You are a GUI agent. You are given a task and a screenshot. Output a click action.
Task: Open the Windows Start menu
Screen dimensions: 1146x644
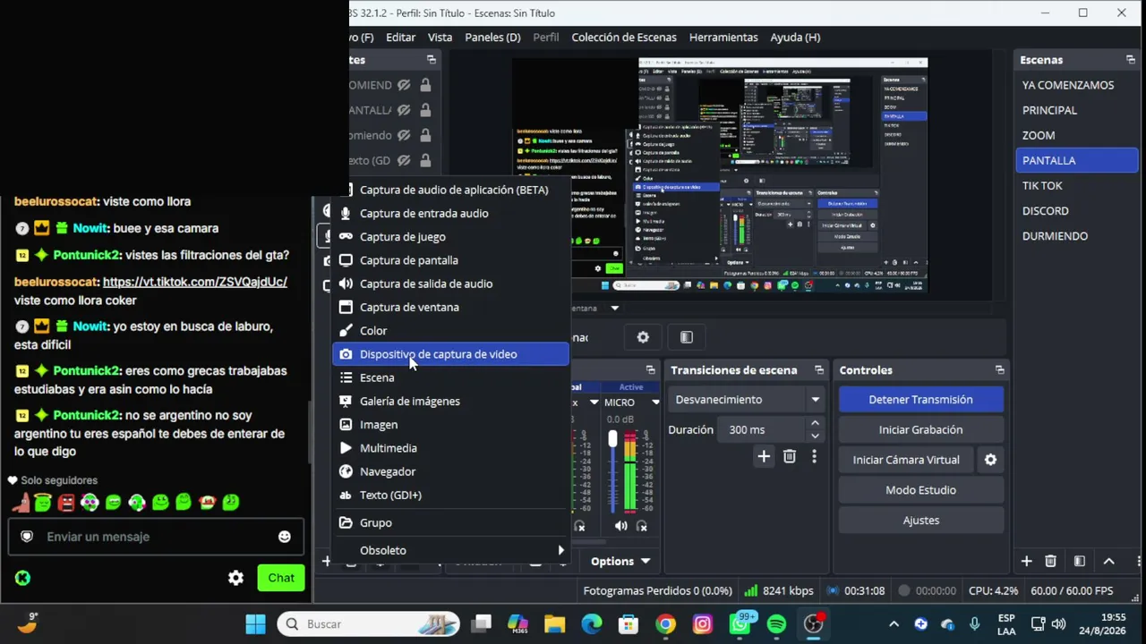(255, 624)
